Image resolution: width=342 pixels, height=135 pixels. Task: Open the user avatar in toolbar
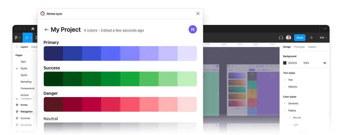[x=288, y=38]
